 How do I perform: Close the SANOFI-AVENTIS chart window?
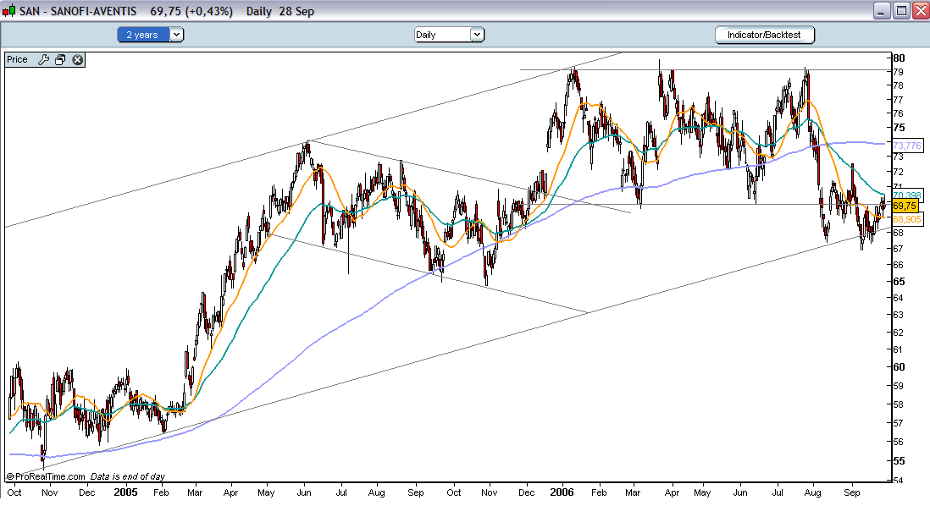coord(921,11)
